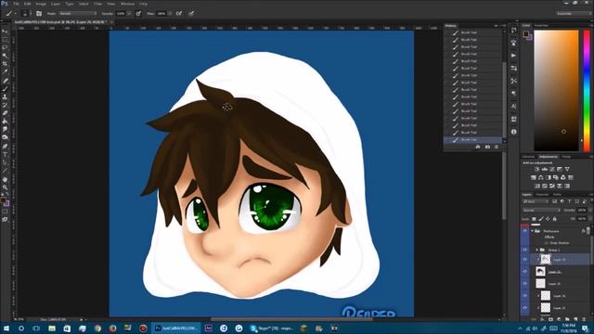
Task: Create a new layer from Layers footer
Action: tap(575, 319)
